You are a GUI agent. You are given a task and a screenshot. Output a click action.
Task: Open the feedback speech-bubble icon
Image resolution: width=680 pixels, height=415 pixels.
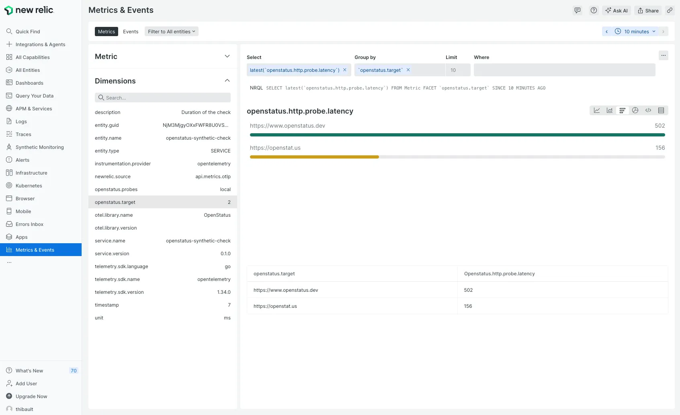point(578,10)
